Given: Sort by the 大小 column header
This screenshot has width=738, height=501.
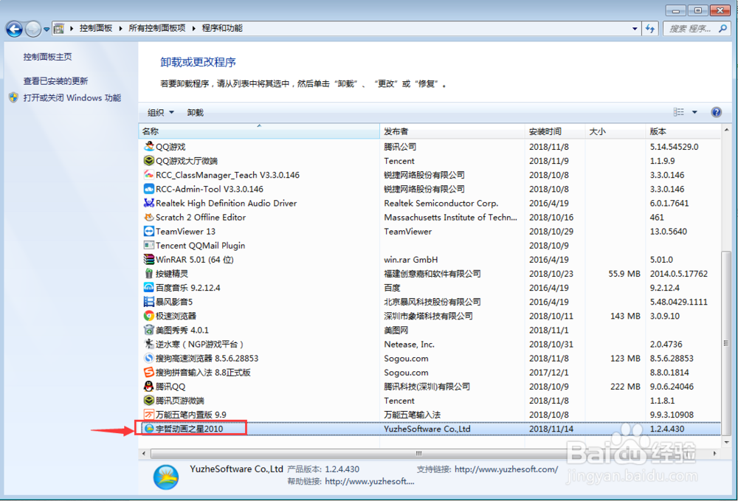Looking at the screenshot, I should [x=615, y=131].
